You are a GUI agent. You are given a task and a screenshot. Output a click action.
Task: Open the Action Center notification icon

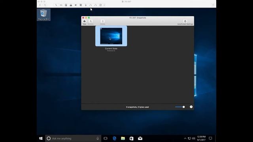point(210,138)
